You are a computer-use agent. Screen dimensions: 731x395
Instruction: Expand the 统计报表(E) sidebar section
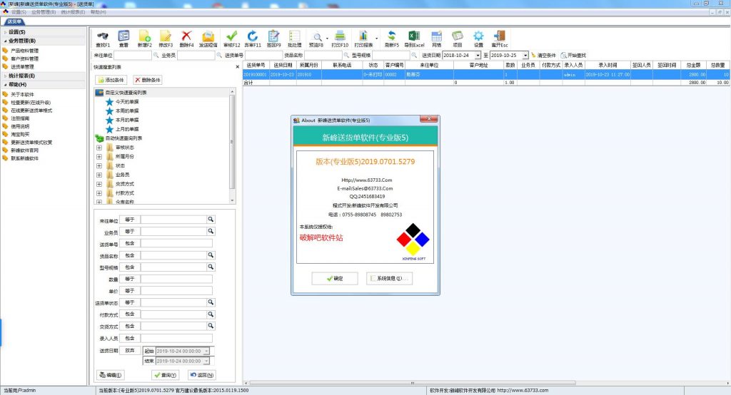point(5,76)
